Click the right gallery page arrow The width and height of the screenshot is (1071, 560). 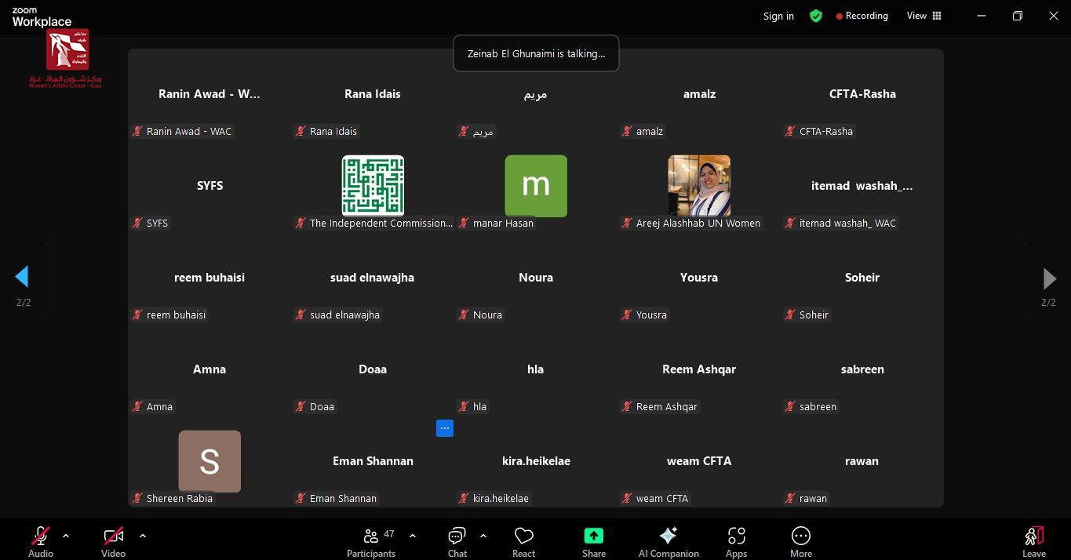tap(1049, 278)
